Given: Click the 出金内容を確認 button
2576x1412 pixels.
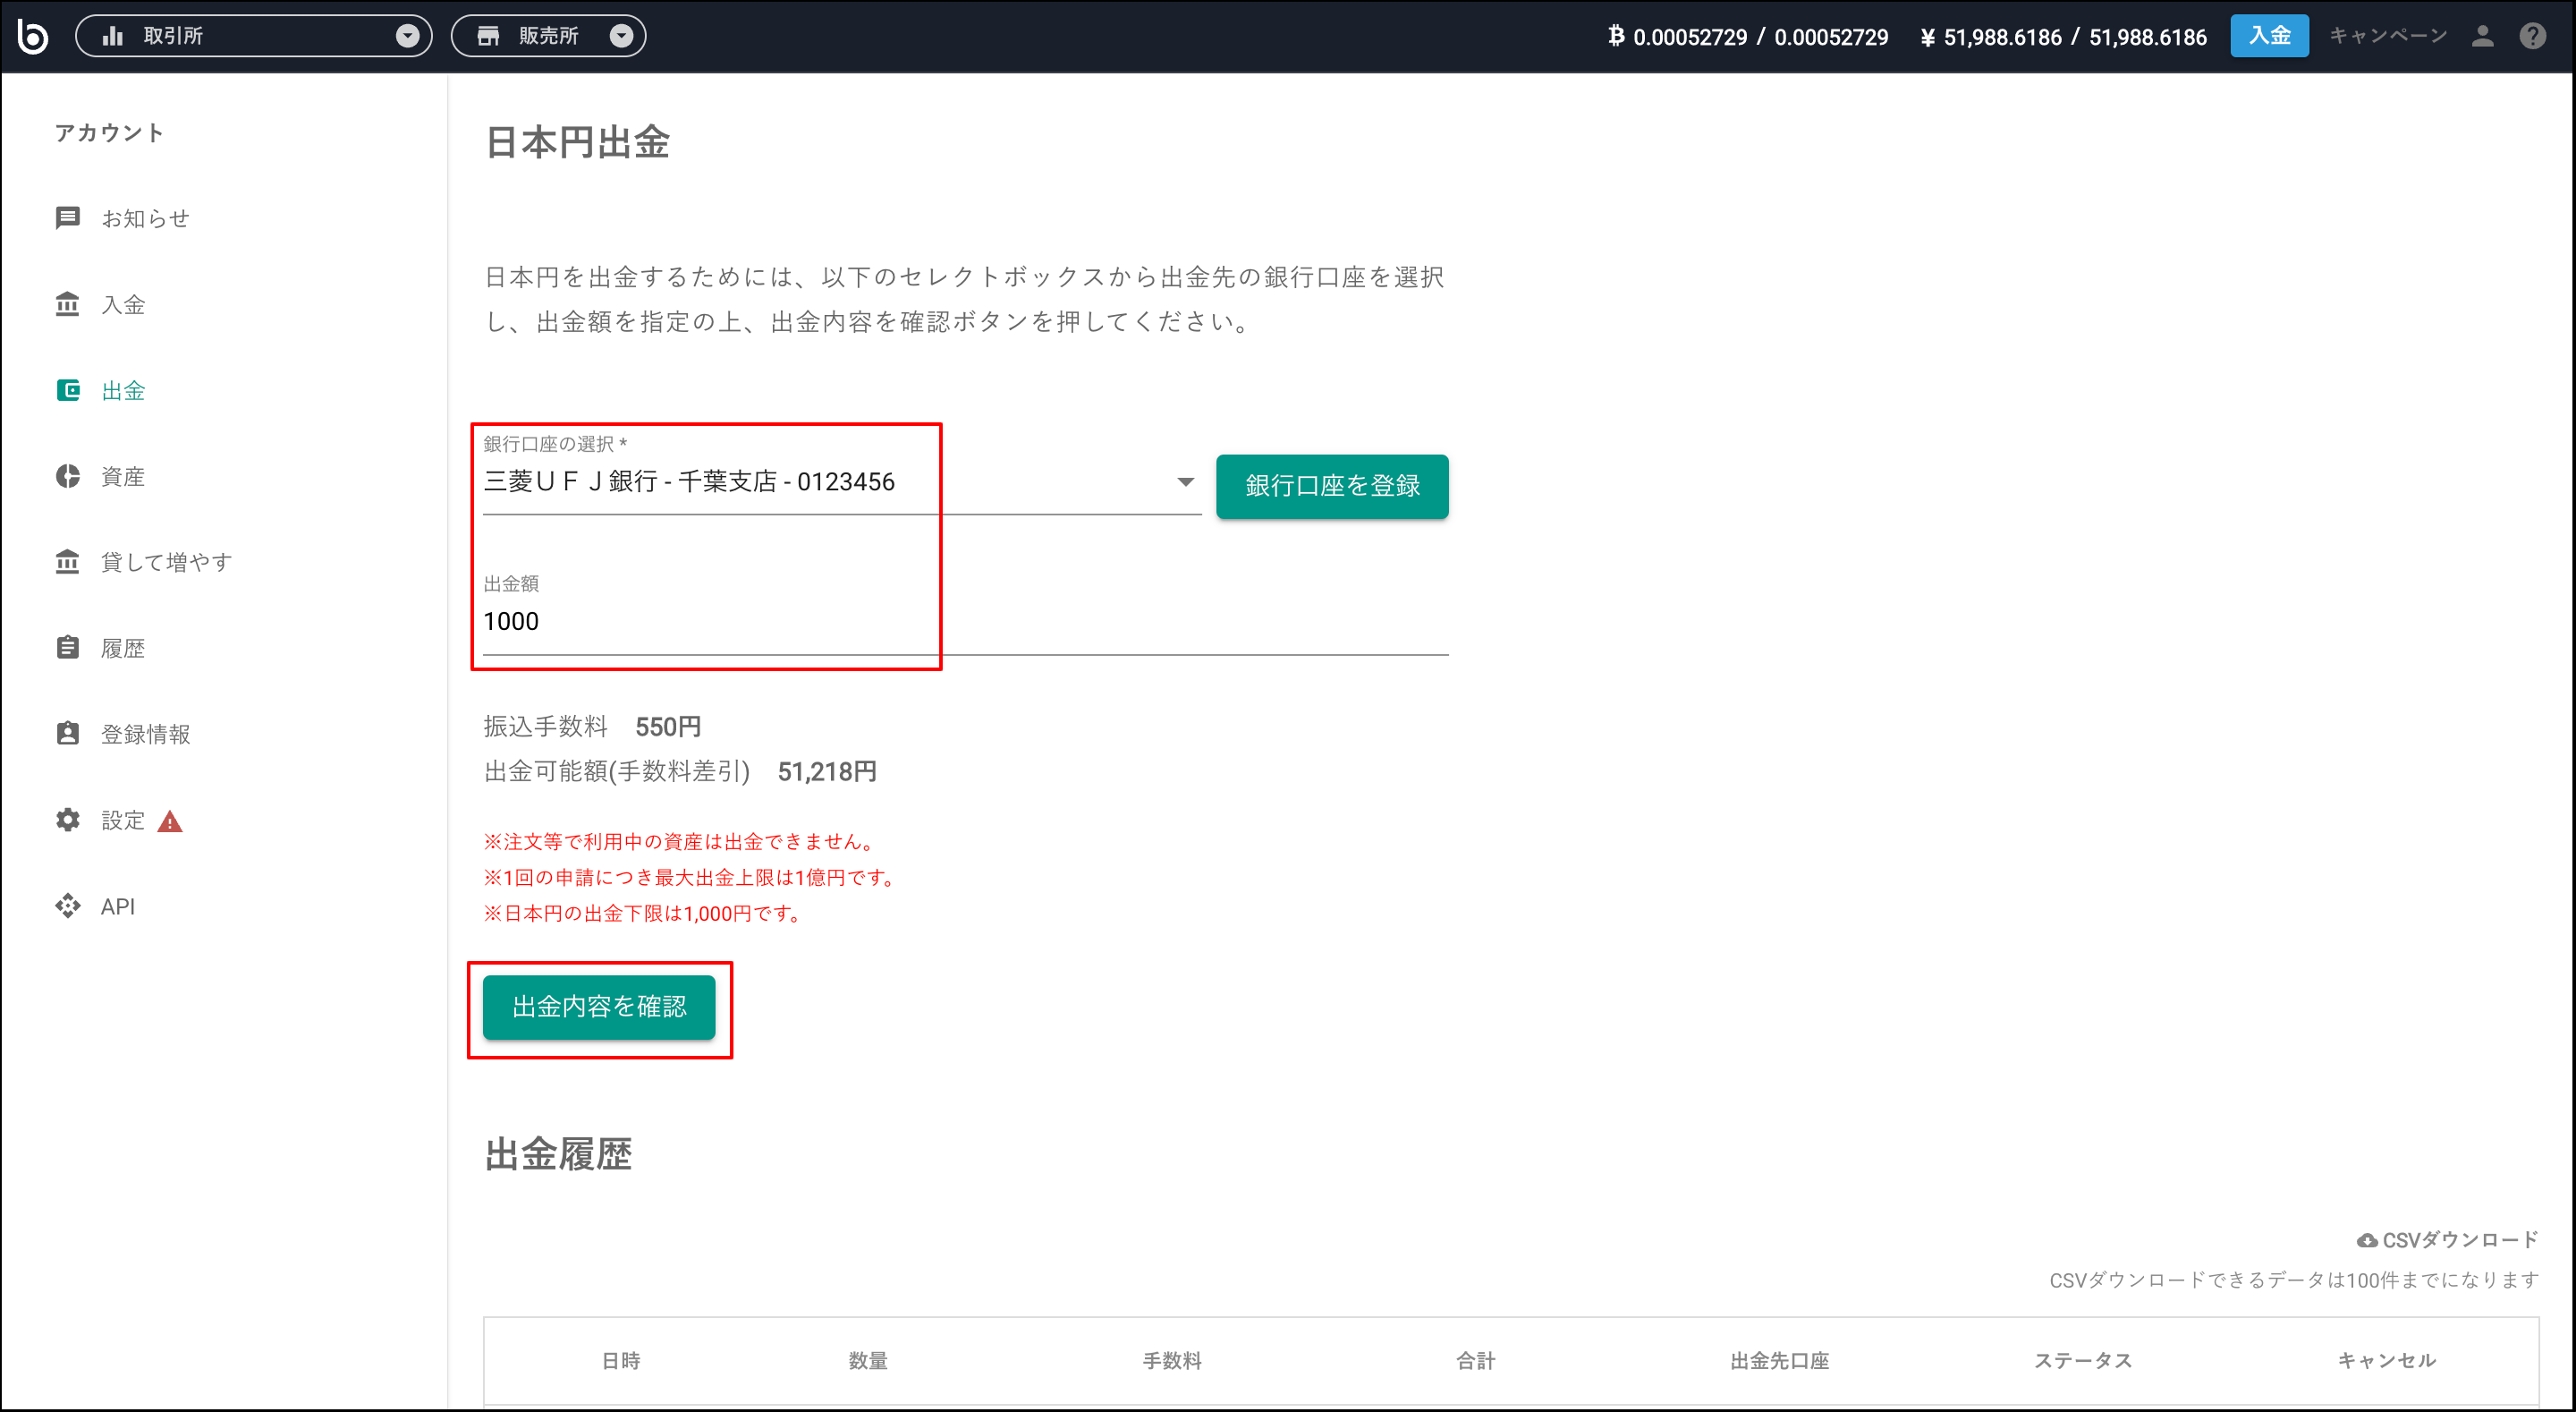Looking at the screenshot, I should (x=599, y=1007).
